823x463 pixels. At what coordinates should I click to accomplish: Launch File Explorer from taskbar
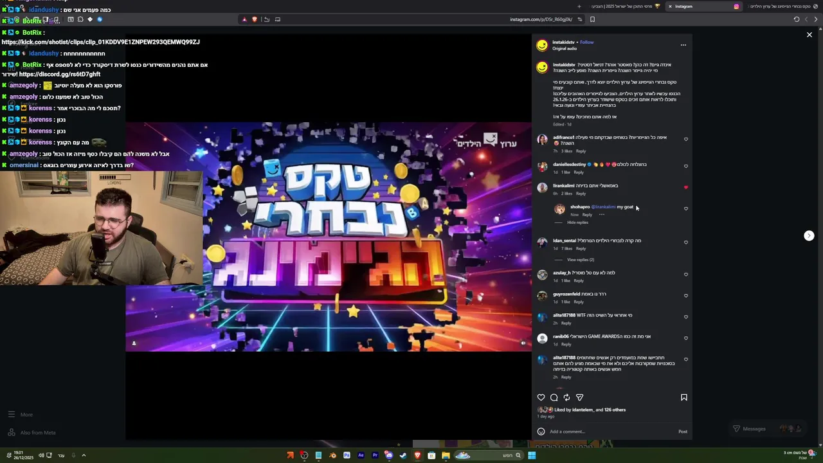click(x=446, y=456)
